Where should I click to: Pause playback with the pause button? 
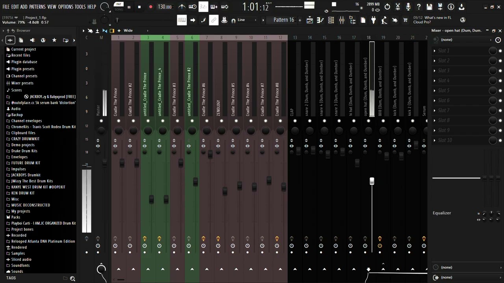pyautogui.click(x=129, y=7)
